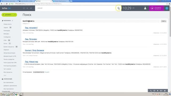Switch to first browser tab
This screenshot has height=96, width=171.
coord(9,1)
